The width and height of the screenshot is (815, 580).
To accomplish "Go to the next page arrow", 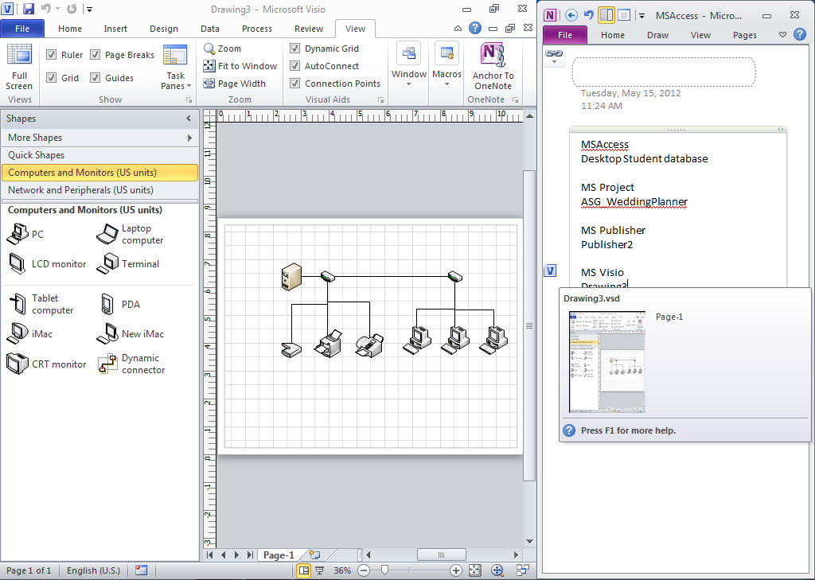I will [x=236, y=555].
